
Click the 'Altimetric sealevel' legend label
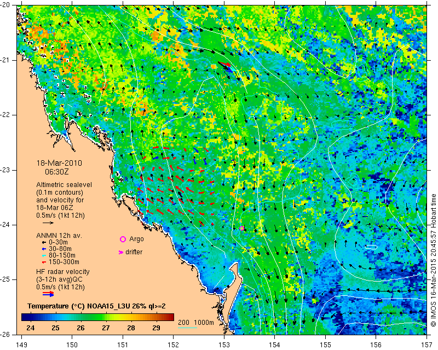tap(64, 185)
